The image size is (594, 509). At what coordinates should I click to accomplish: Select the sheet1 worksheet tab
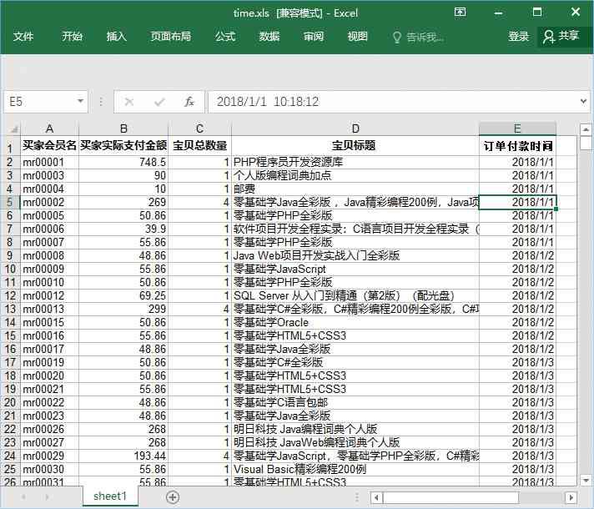(110, 496)
